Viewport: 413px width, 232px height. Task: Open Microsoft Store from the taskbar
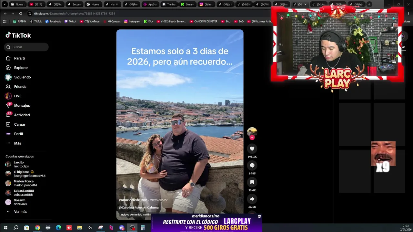tap(27, 228)
